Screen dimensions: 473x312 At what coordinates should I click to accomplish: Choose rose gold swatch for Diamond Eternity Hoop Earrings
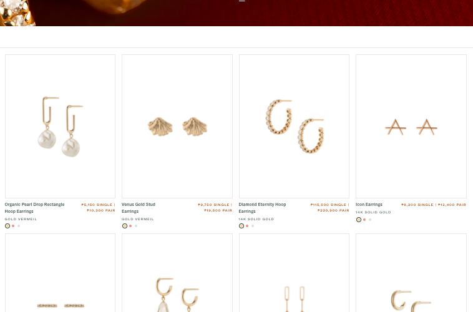click(247, 226)
